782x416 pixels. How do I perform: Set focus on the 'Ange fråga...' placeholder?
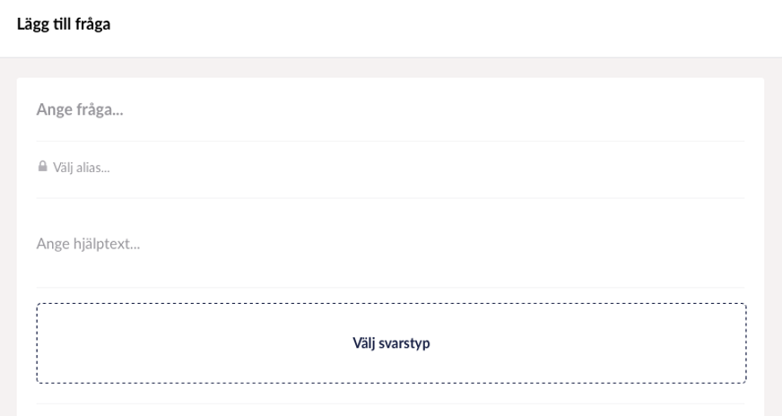pyautogui.click(x=80, y=109)
